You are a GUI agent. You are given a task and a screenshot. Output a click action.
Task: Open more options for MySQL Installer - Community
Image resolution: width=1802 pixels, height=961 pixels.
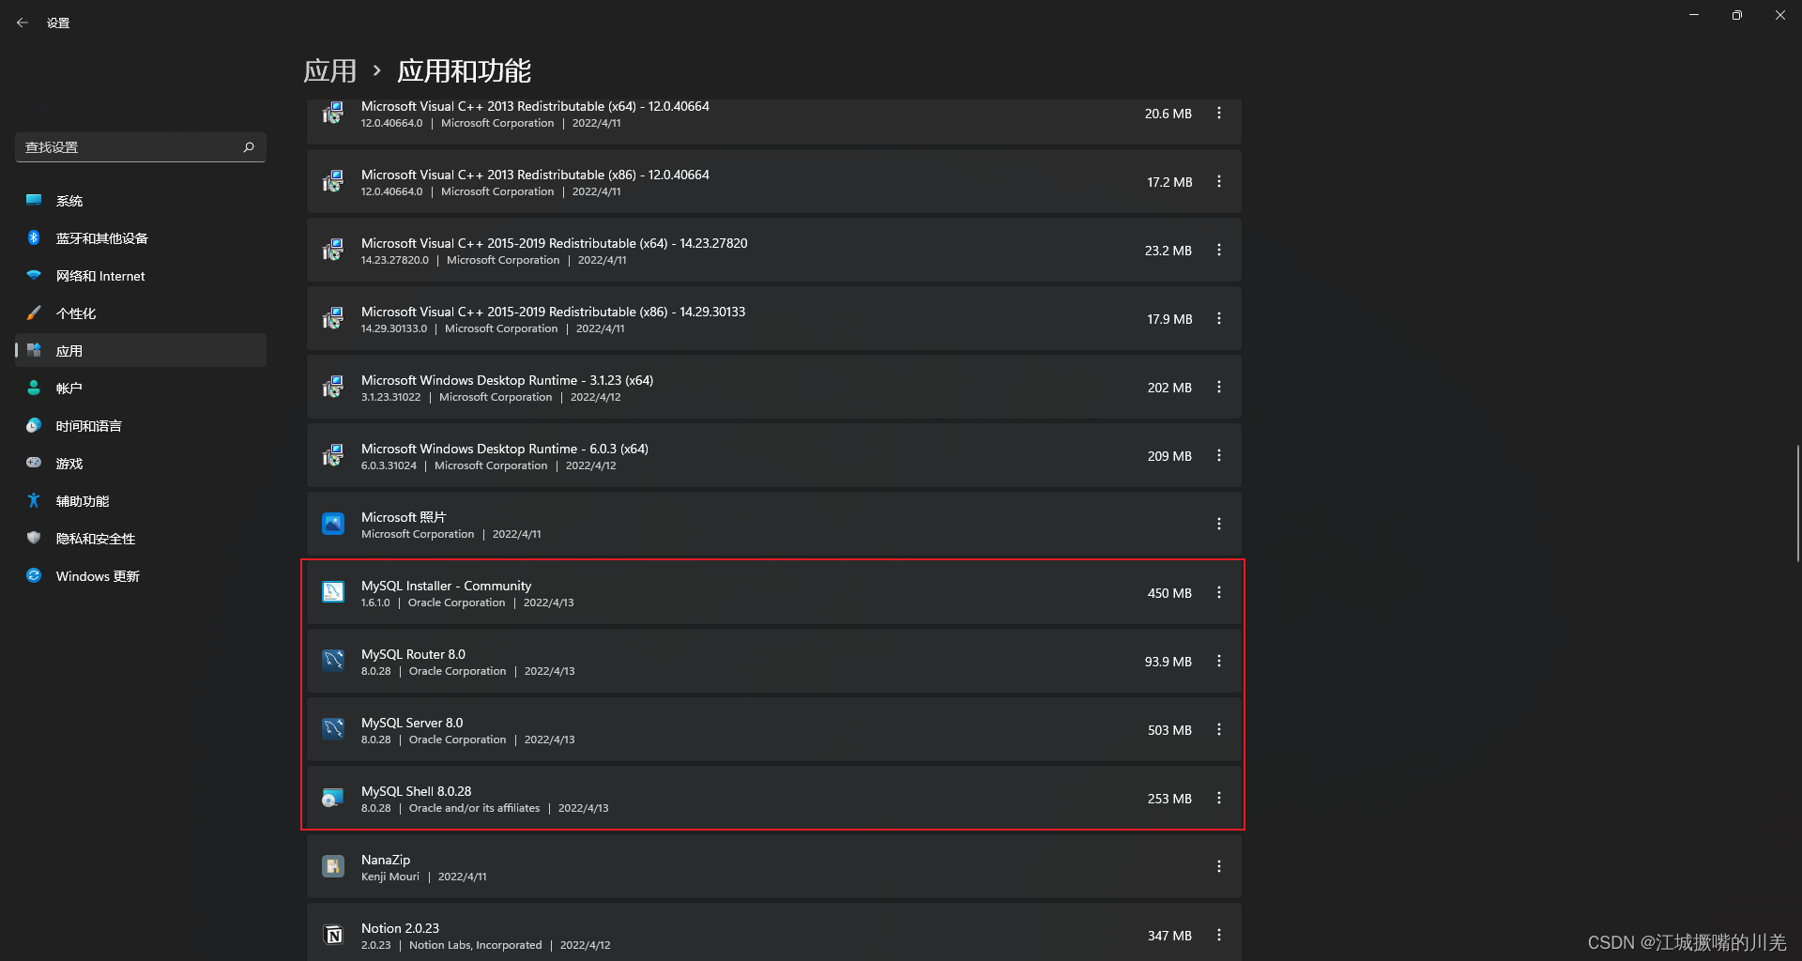[x=1219, y=593]
